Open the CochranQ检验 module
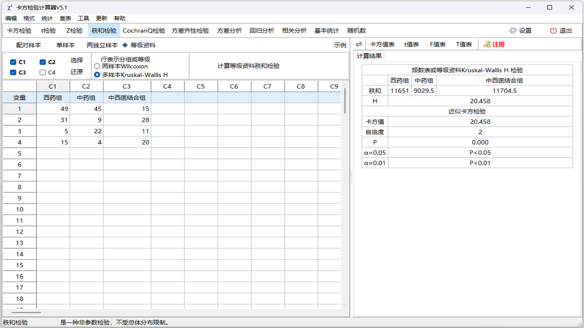Image resolution: width=584 pixels, height=328 pixels. 143,31
